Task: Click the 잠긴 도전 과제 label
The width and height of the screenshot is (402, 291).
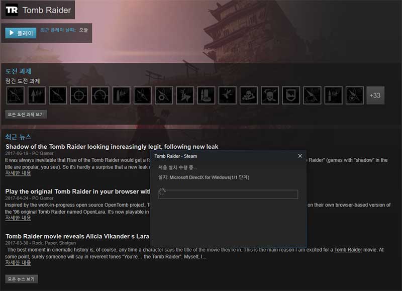Action: (23, 81)
